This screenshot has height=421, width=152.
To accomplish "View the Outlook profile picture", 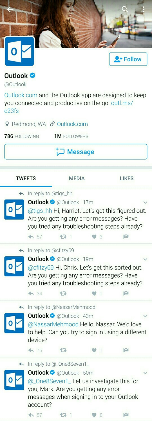I will click(19, 51).
